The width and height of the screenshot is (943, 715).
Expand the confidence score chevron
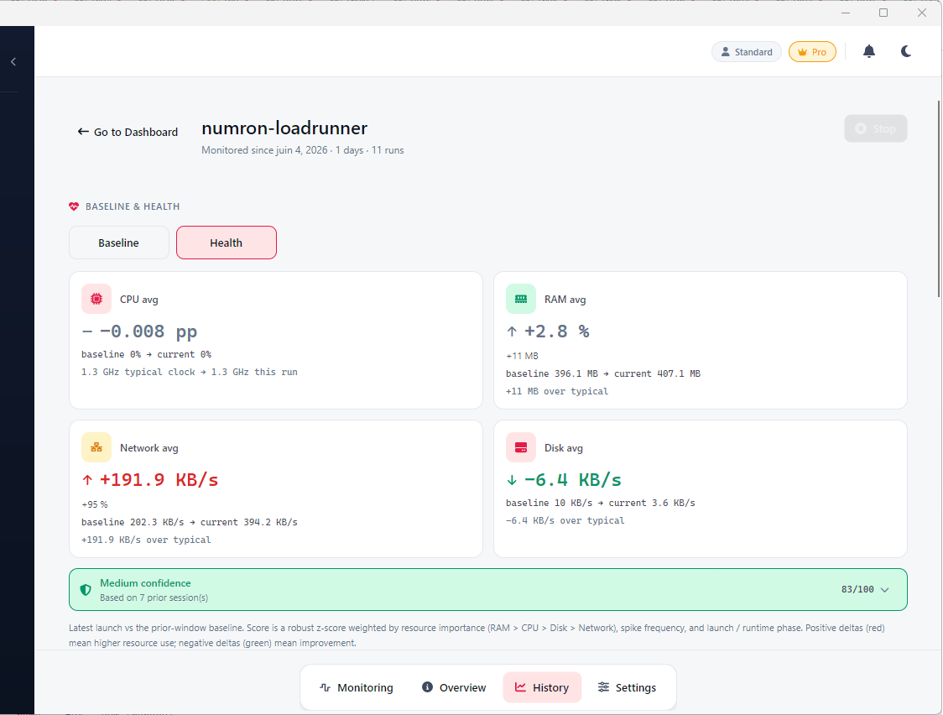(x=884, y=590)
